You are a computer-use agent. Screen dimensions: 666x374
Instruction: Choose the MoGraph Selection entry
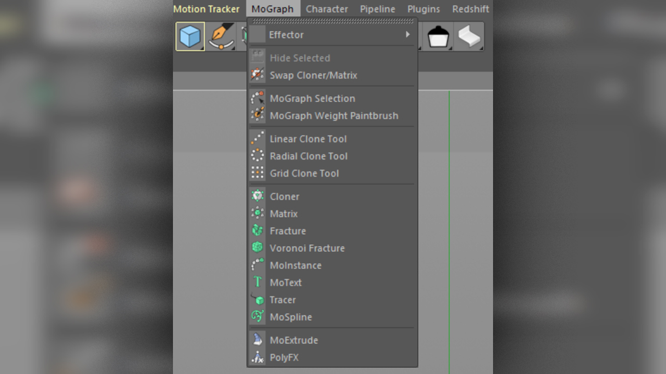(332, 98)
